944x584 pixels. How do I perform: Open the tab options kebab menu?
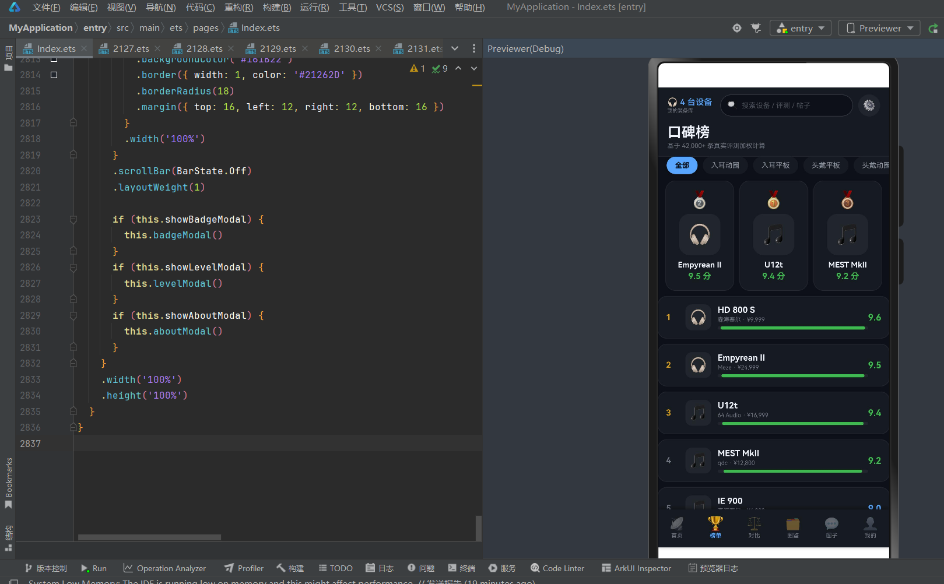(x=473, y=48)
